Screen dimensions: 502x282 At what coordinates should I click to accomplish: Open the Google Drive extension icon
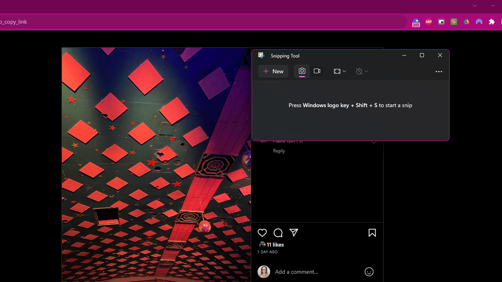[466, 22]
